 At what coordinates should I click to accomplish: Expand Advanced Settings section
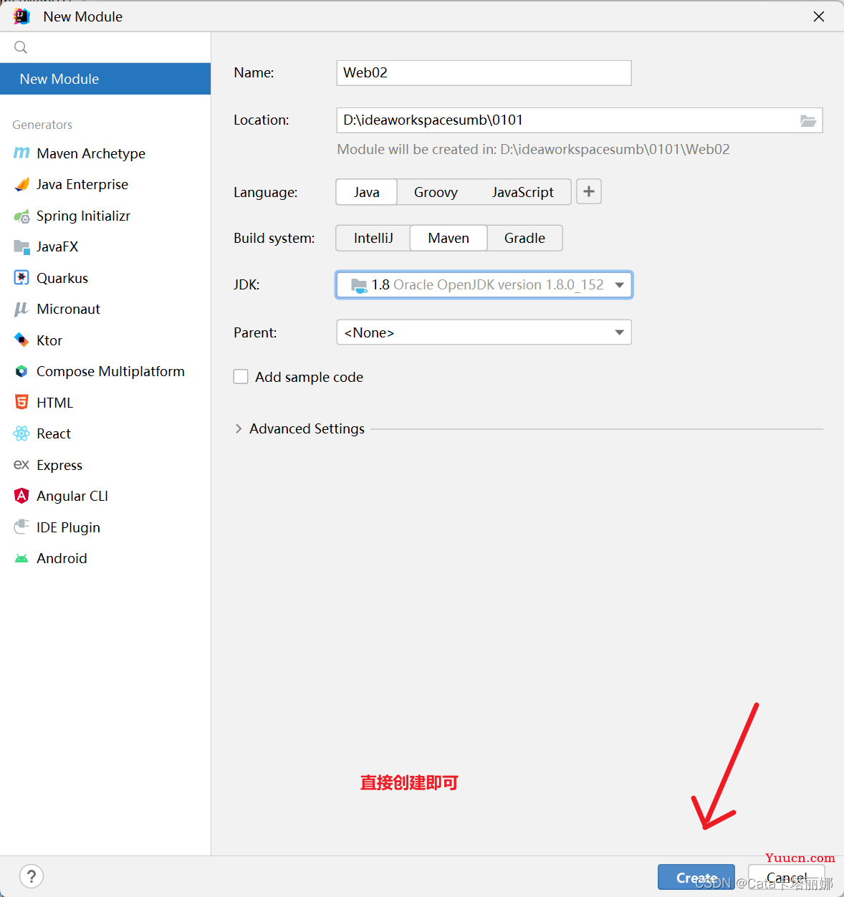[239, 428]
